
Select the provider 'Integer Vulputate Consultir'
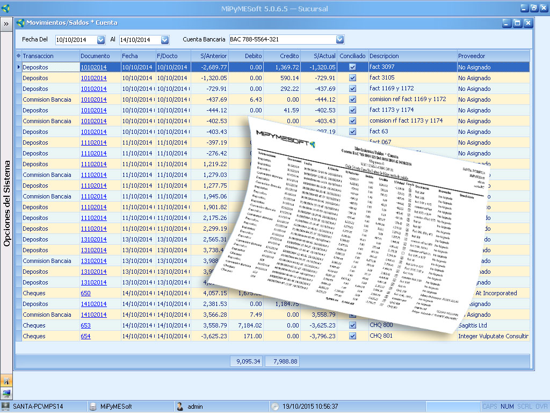point(493,336)
